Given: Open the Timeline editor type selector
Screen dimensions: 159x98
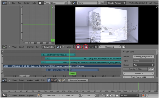Looking at the screenshot, I should 4,95.
